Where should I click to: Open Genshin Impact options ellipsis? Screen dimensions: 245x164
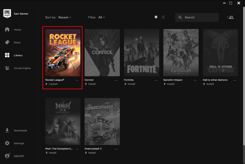[195, 80]
